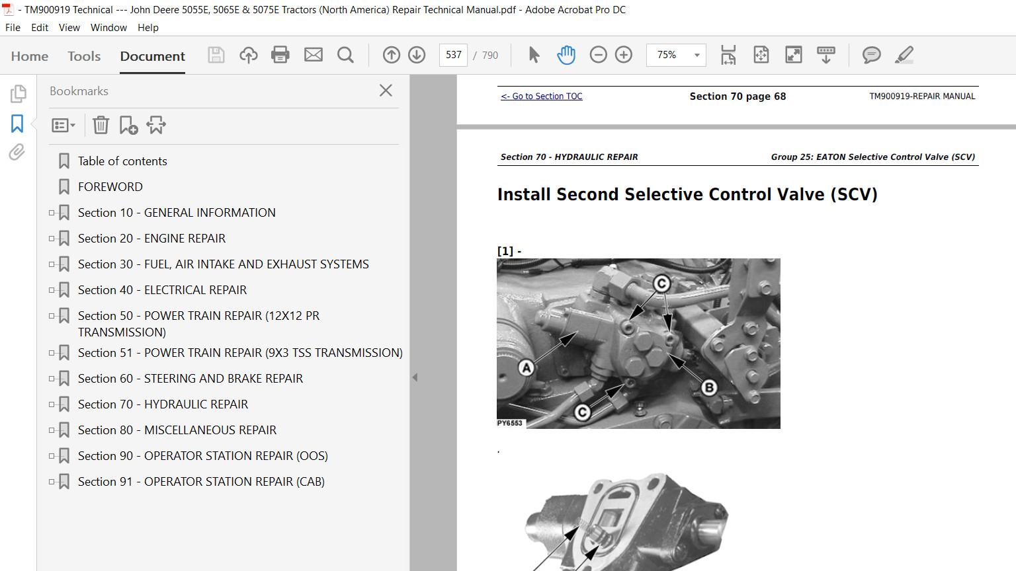Open the Attachments paperclip panel
The image size is (1016, 571).
click(17, 152)
